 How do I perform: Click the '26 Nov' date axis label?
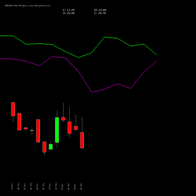coord(44,187)
